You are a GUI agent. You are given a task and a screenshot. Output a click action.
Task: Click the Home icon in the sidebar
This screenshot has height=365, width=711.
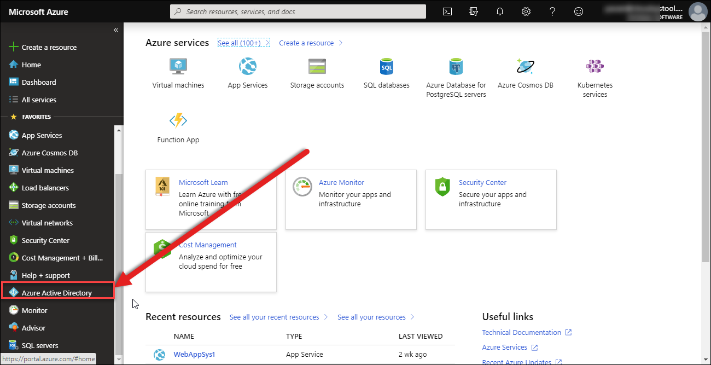(14, 65)
